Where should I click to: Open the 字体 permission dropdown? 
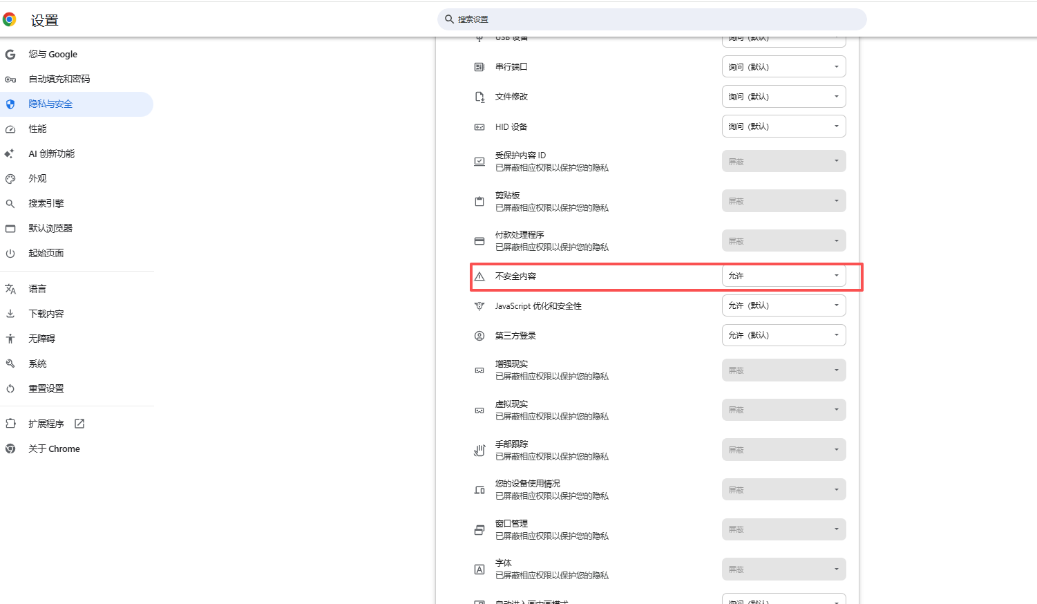784,569
